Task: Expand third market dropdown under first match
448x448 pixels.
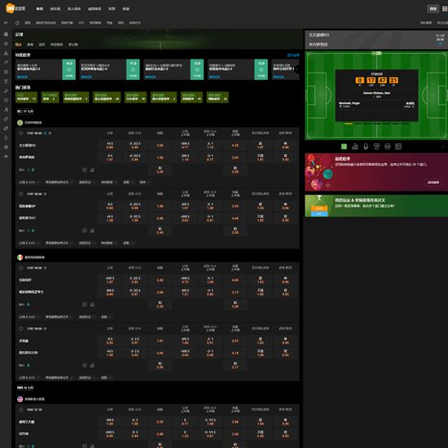Action: pyautogui.click(x=86, y=182)
